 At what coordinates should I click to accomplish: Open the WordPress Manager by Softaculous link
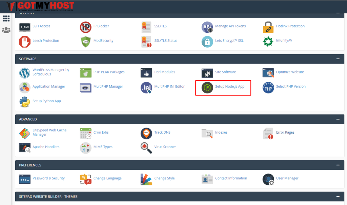click(50, 72)
